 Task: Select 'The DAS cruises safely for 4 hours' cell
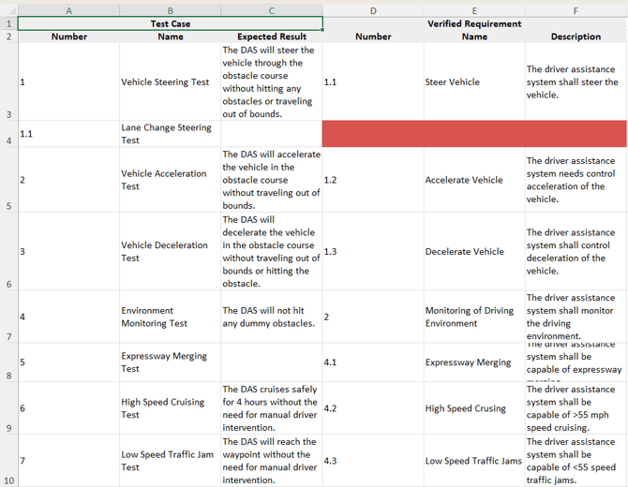click(272, 408)
